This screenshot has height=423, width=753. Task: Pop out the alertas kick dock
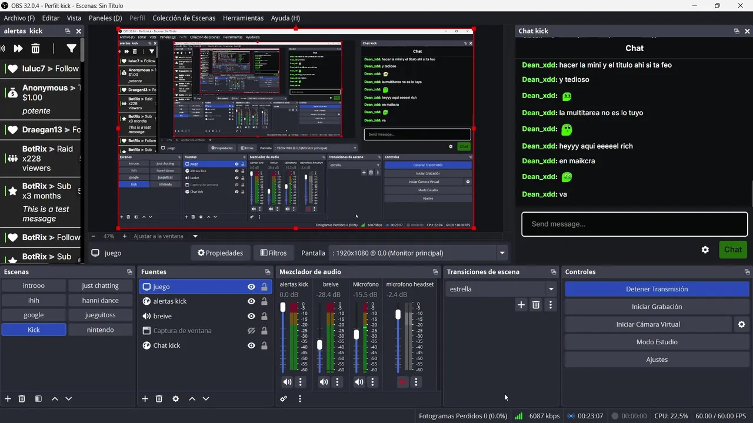click(68, 31)
